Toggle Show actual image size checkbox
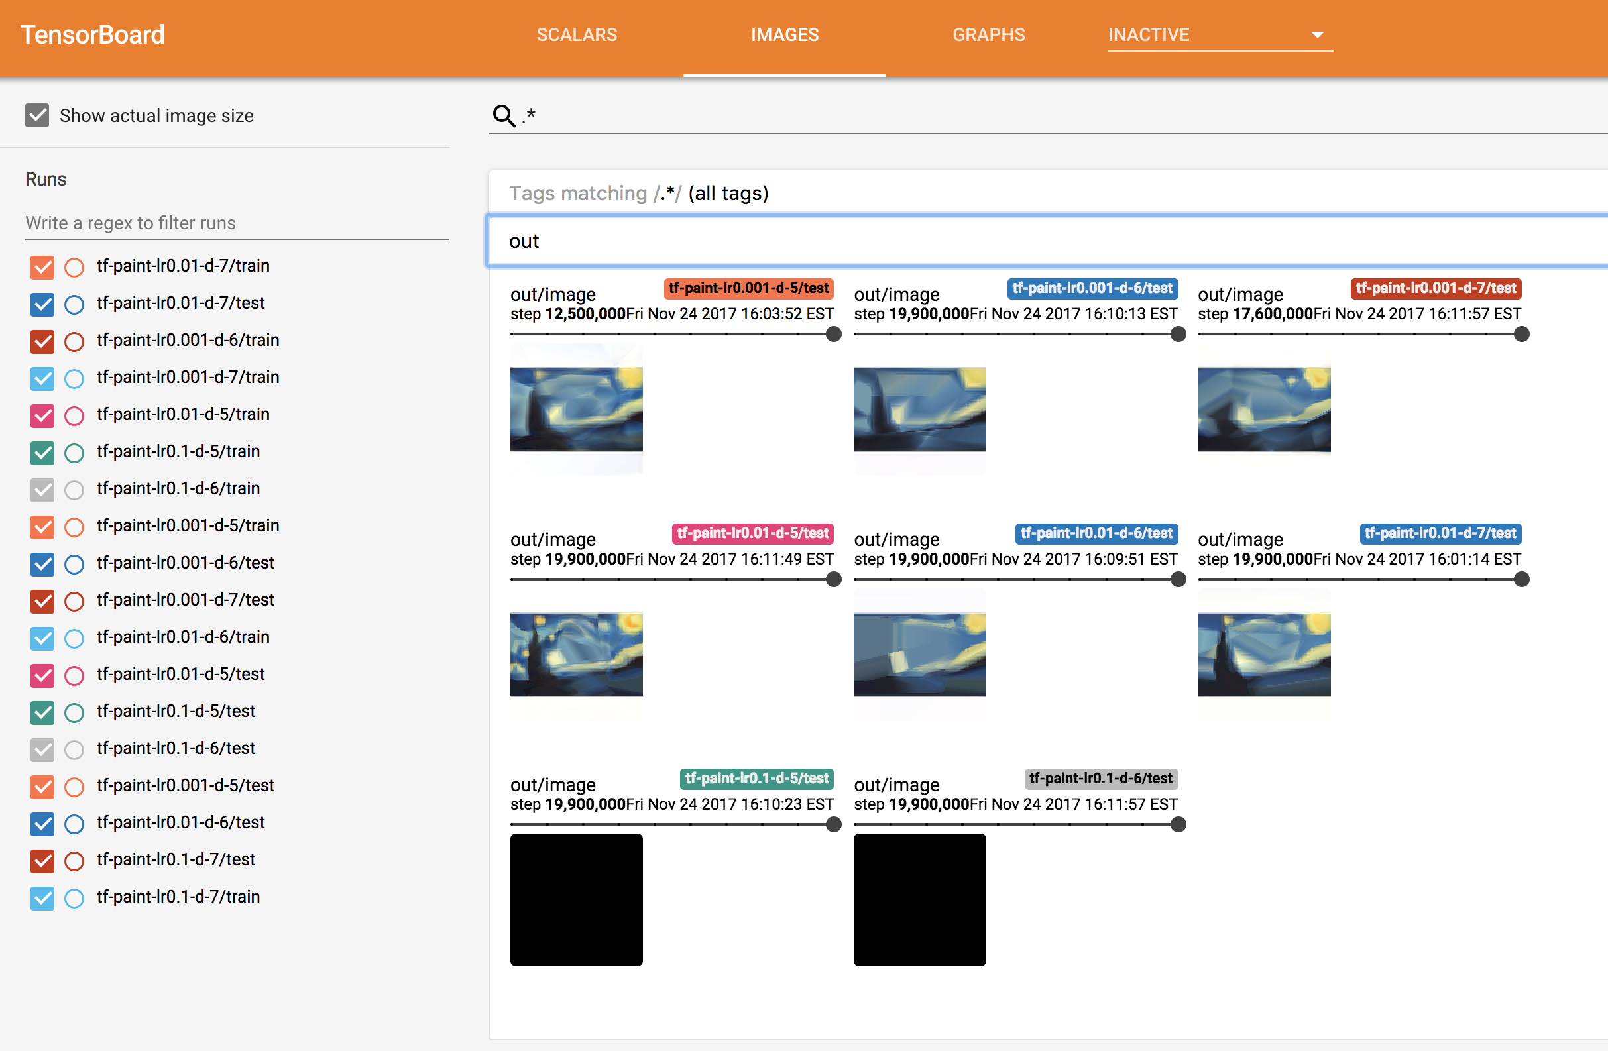 pos(37,115)
